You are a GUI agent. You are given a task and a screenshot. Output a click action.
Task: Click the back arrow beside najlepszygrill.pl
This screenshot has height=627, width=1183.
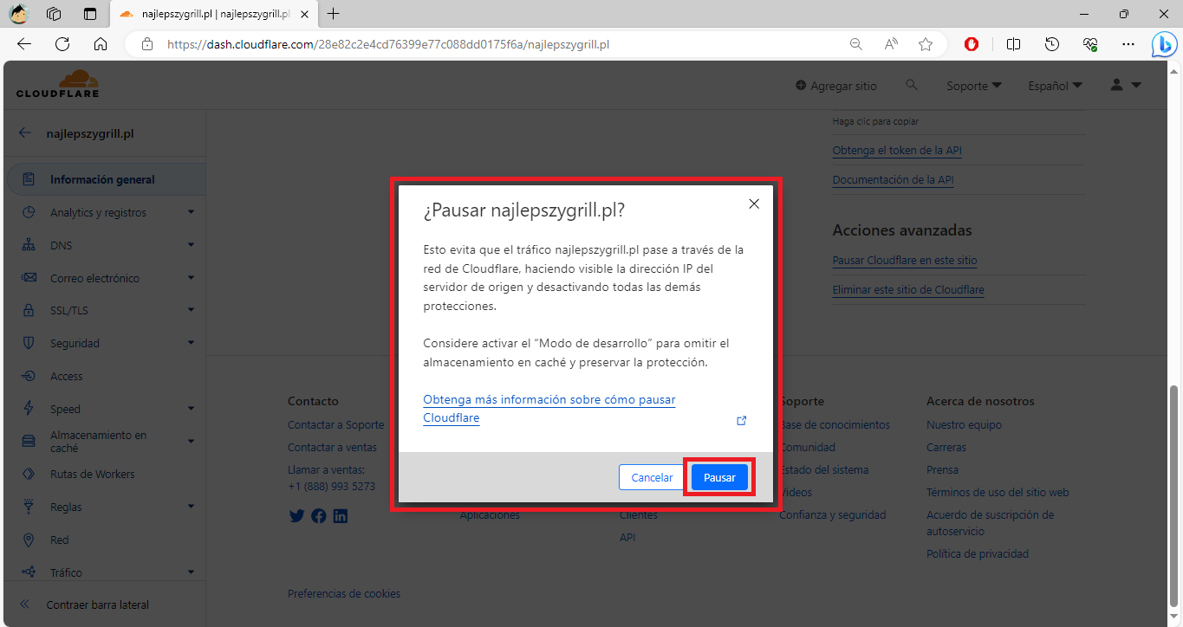(25, 133)
